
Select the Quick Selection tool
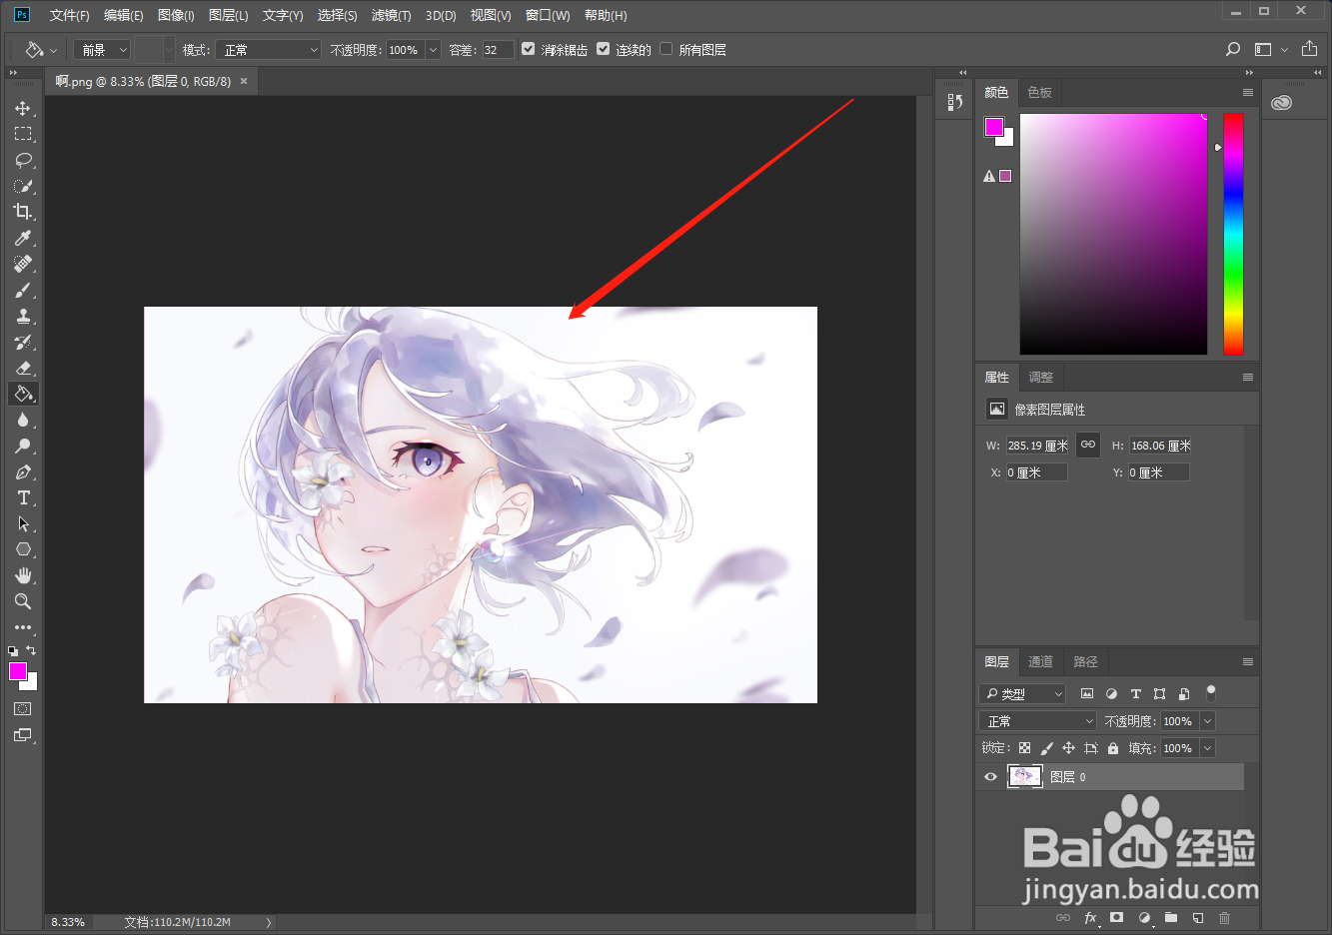coord(23,186)
